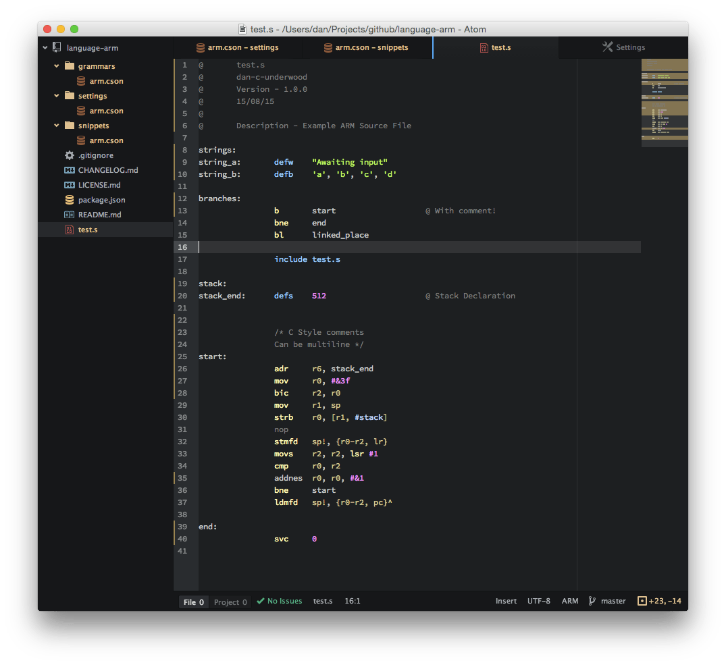The image size is (726, 665).
Task: Click the gear icon beside .gitignore
Action: coord(70,155)
